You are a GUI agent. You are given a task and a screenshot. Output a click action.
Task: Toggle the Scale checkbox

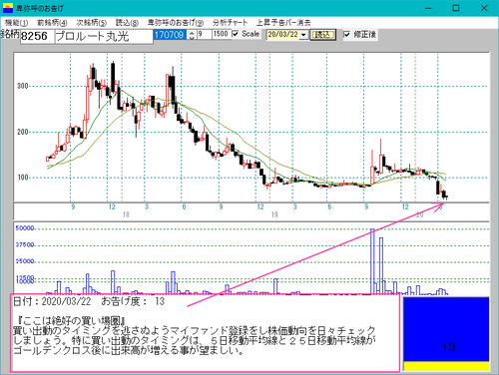click(236, 34)
